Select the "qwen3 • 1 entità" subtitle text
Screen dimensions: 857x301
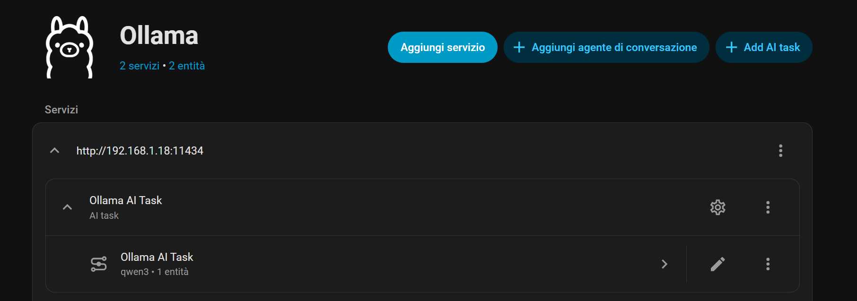click(154, 272)
